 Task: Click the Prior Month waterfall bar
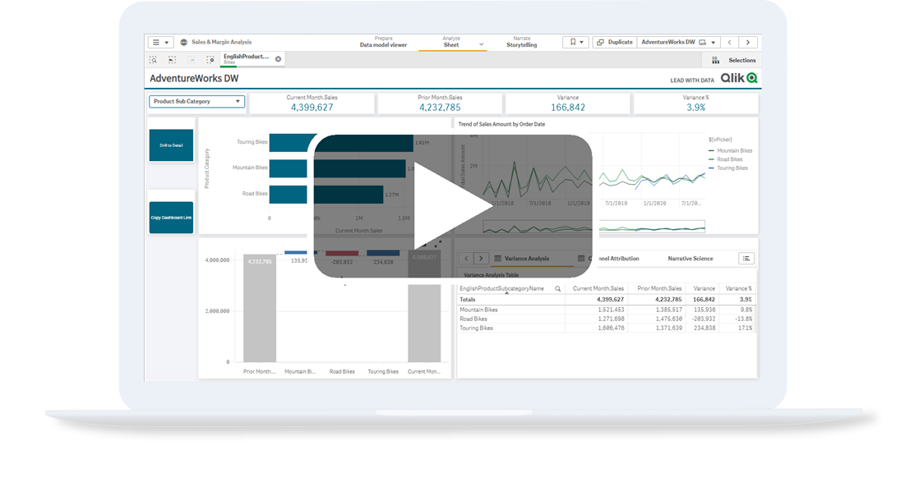click(x=259, y=308)
